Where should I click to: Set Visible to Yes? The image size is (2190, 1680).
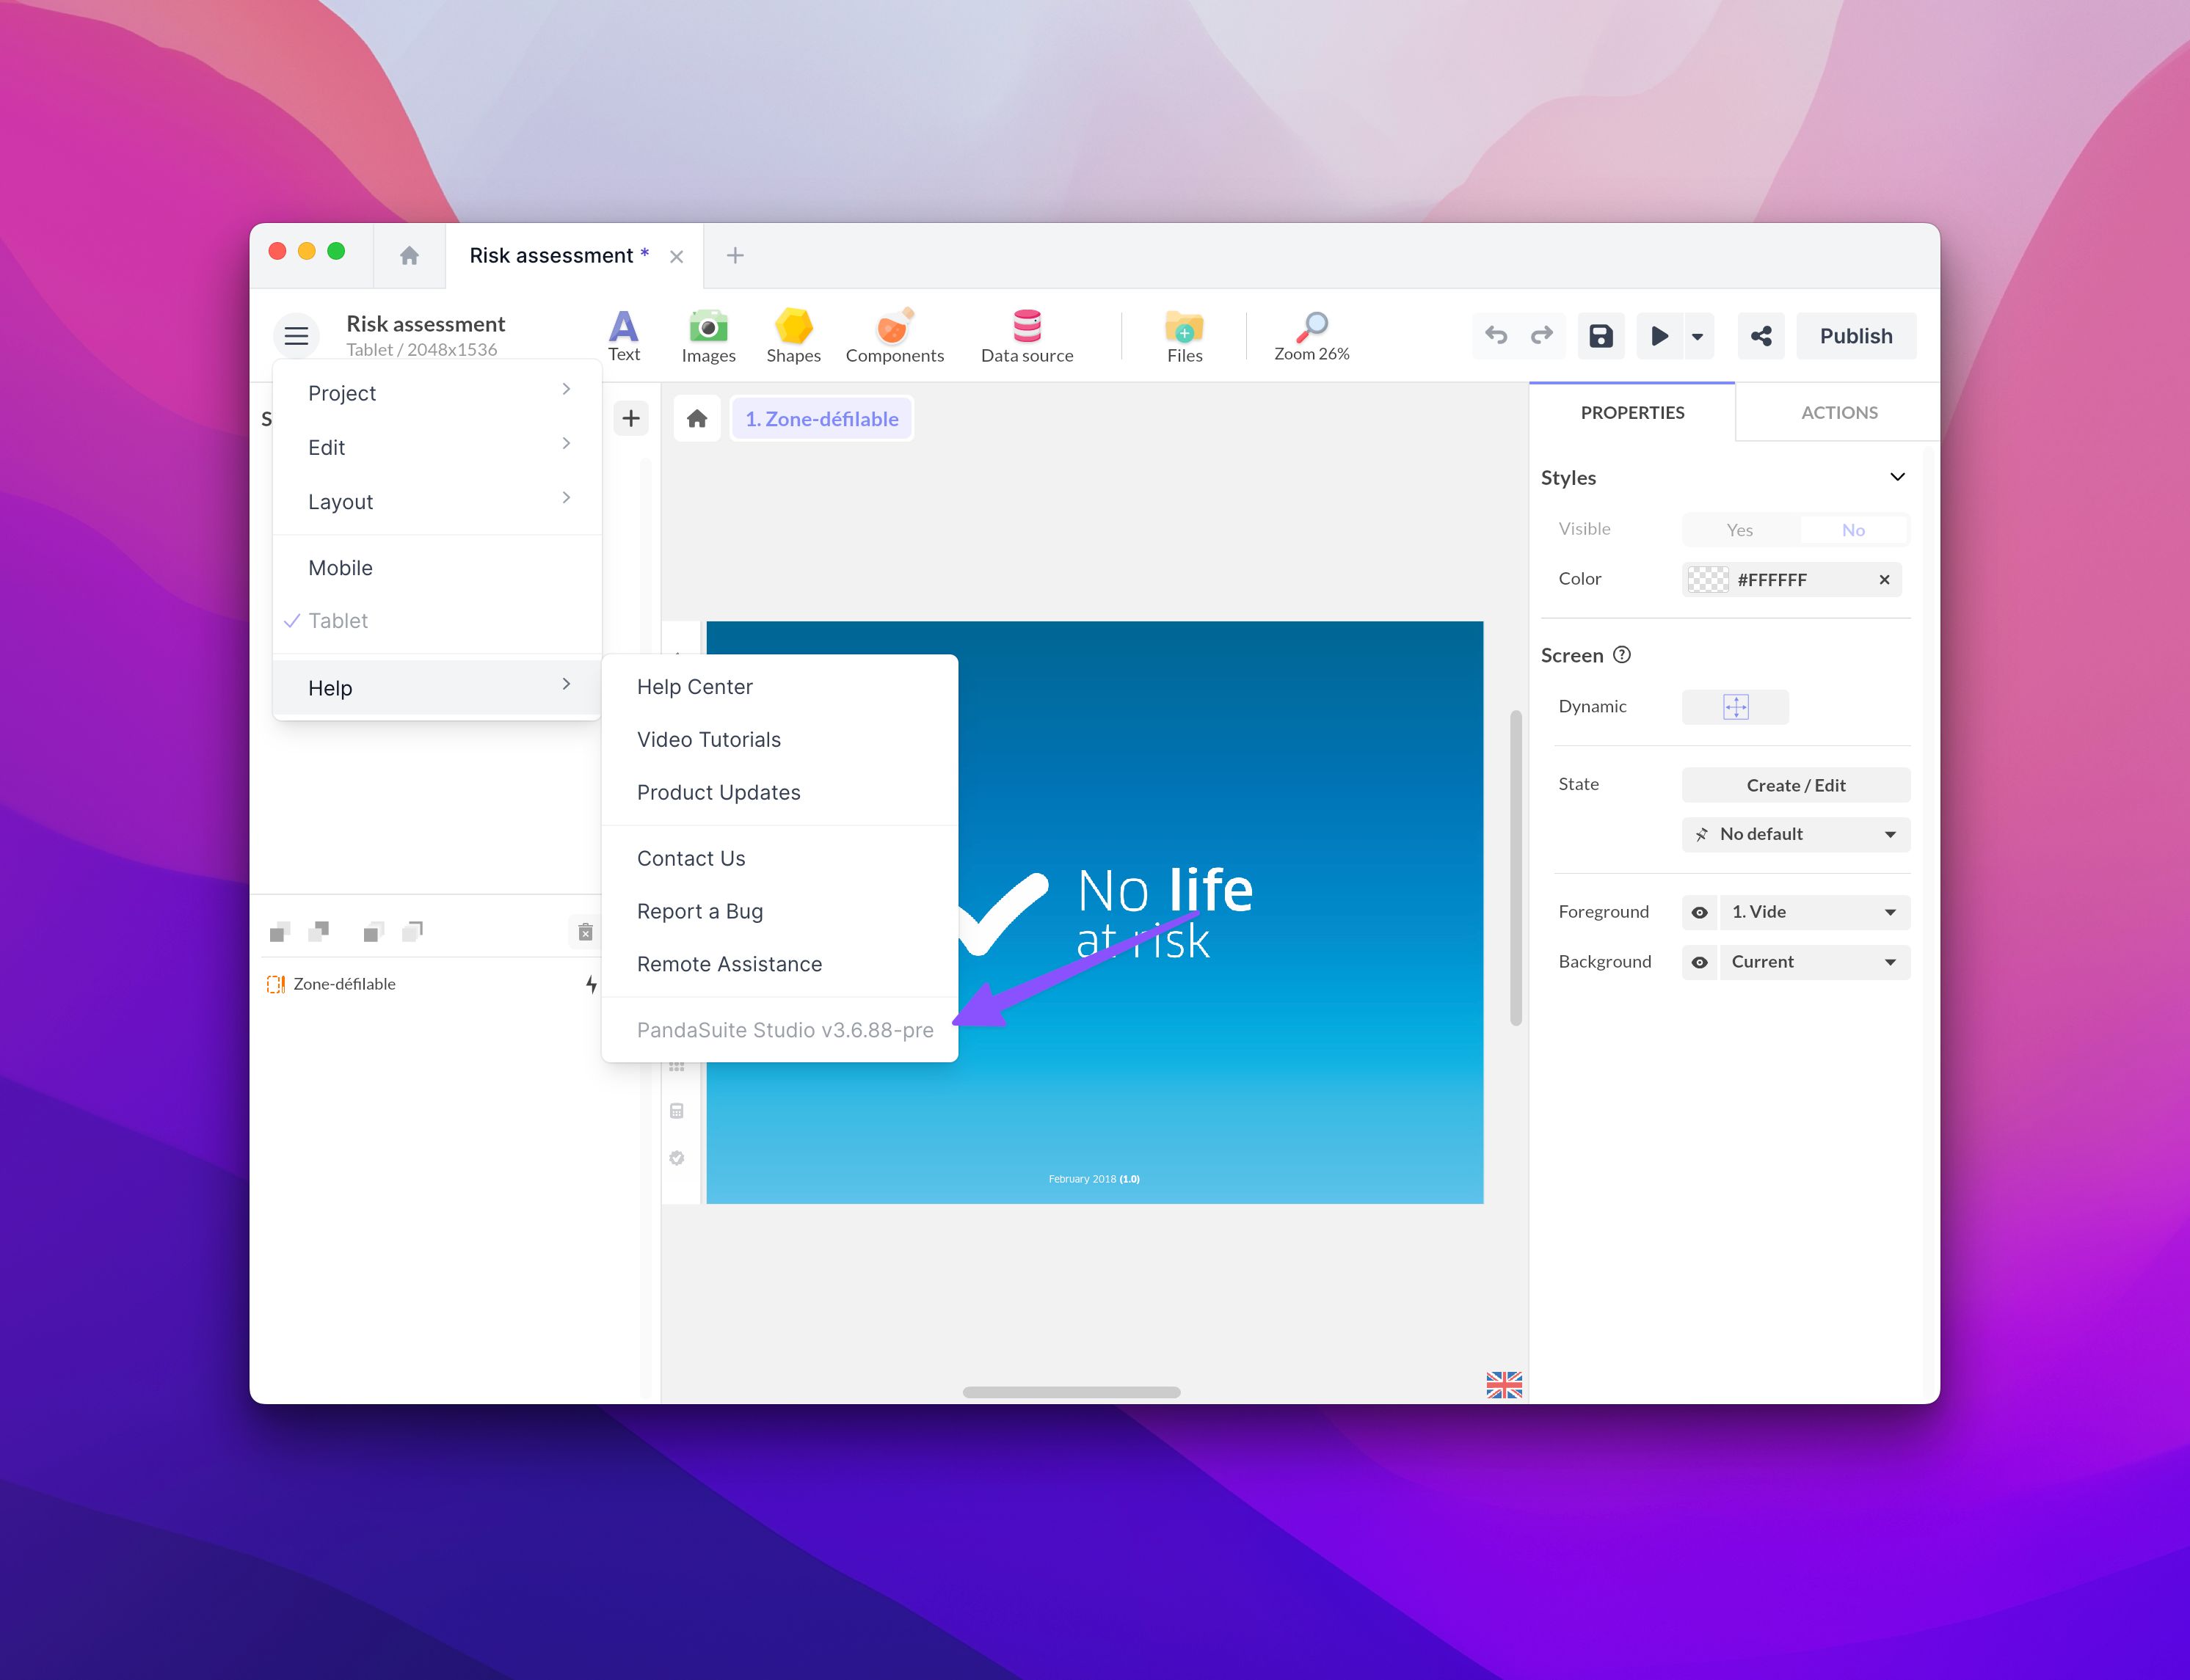1739,530
